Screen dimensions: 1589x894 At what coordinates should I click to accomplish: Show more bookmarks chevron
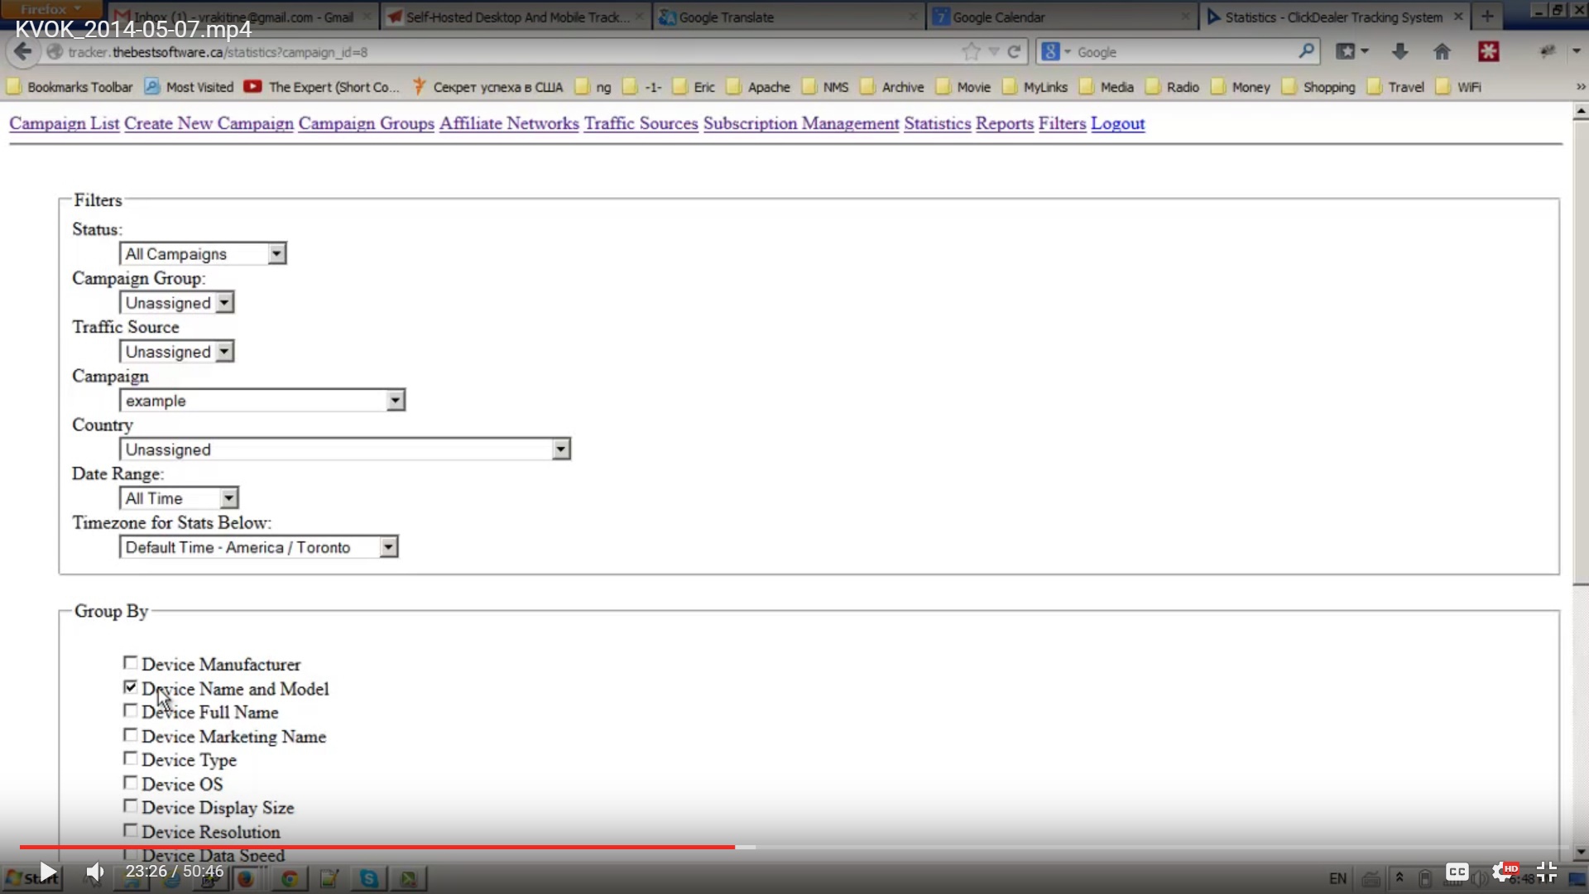(x=1580, y=87)
